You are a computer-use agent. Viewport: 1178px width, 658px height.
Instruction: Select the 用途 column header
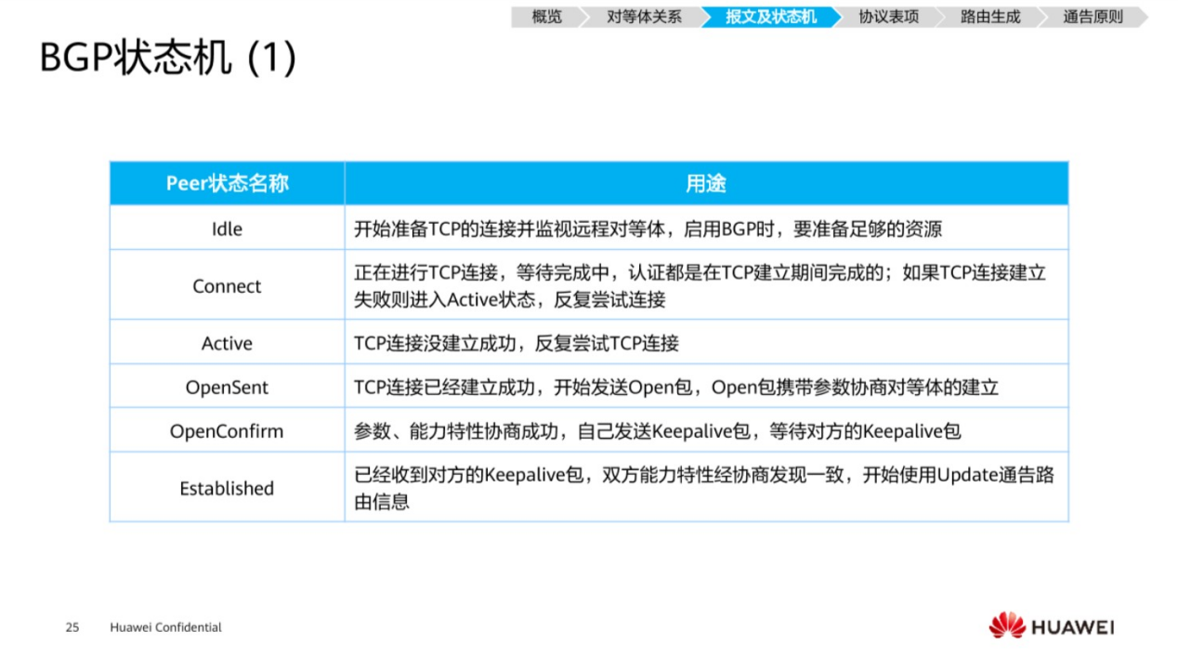pos(706,183)
